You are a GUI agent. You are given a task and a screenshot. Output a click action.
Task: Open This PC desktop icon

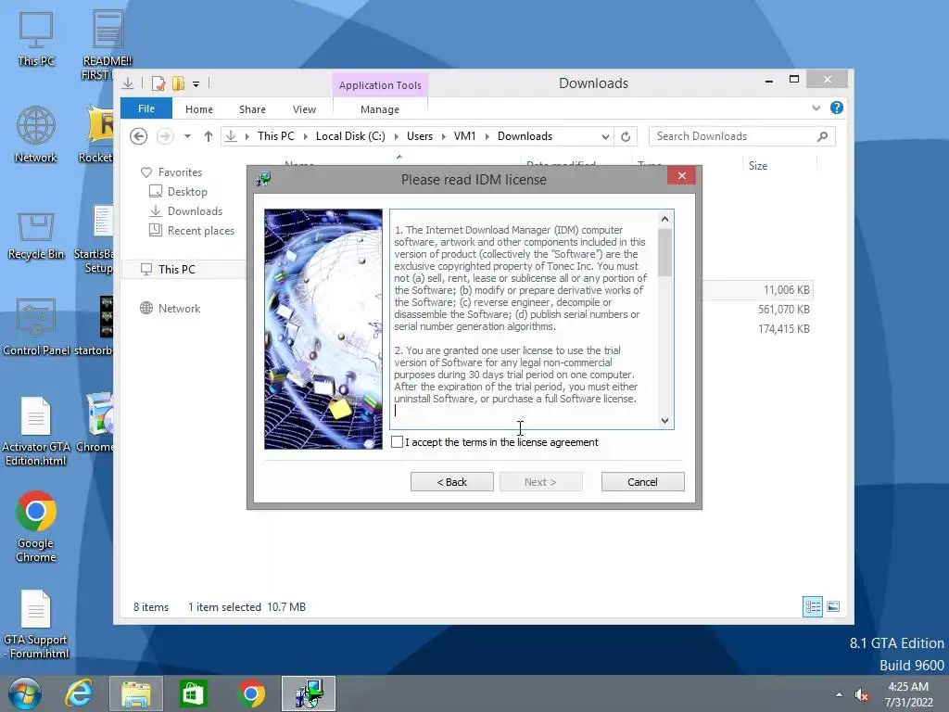coord(36,38)
